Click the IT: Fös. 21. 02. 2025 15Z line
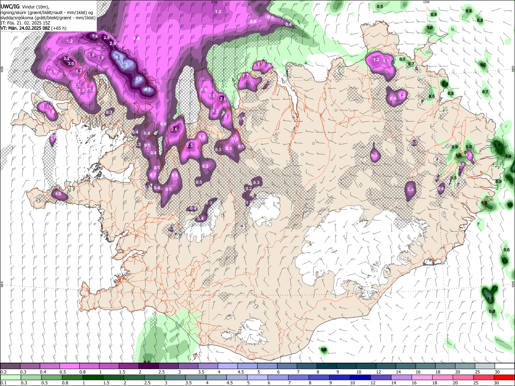 [25, 23]
